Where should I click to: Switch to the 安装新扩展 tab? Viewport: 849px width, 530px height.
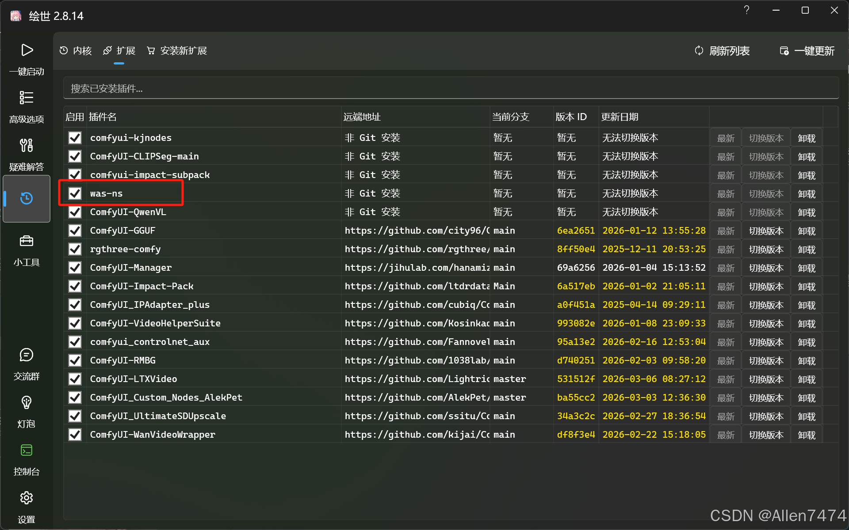177,51
